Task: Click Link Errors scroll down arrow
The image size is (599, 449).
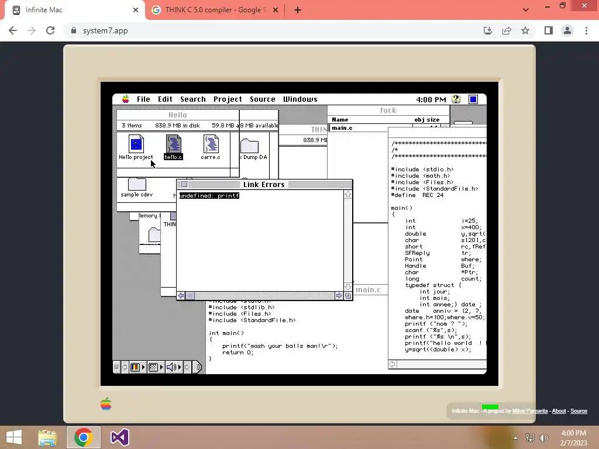Action: pyautogui.click(x=347, y=286)
